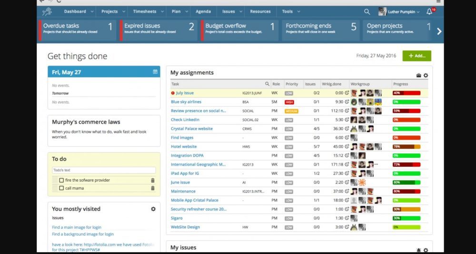Tick the 'call mama' checkbox
This screenshot has height=254, width=476.
point(61,188)
